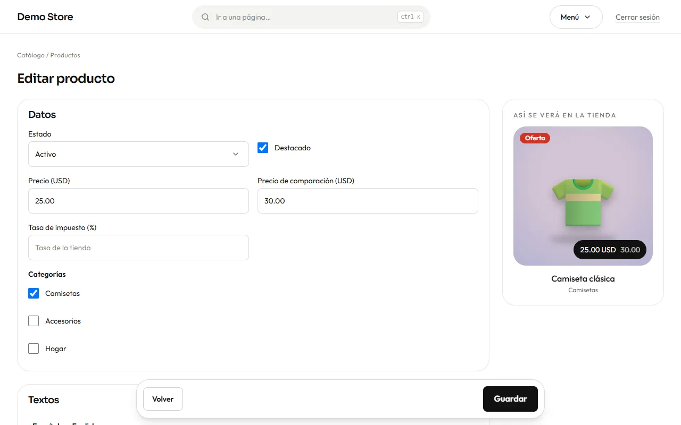Check the Hogar category checkbox
This screenshot has height=425, width=681.
click(x=34, y=348)
